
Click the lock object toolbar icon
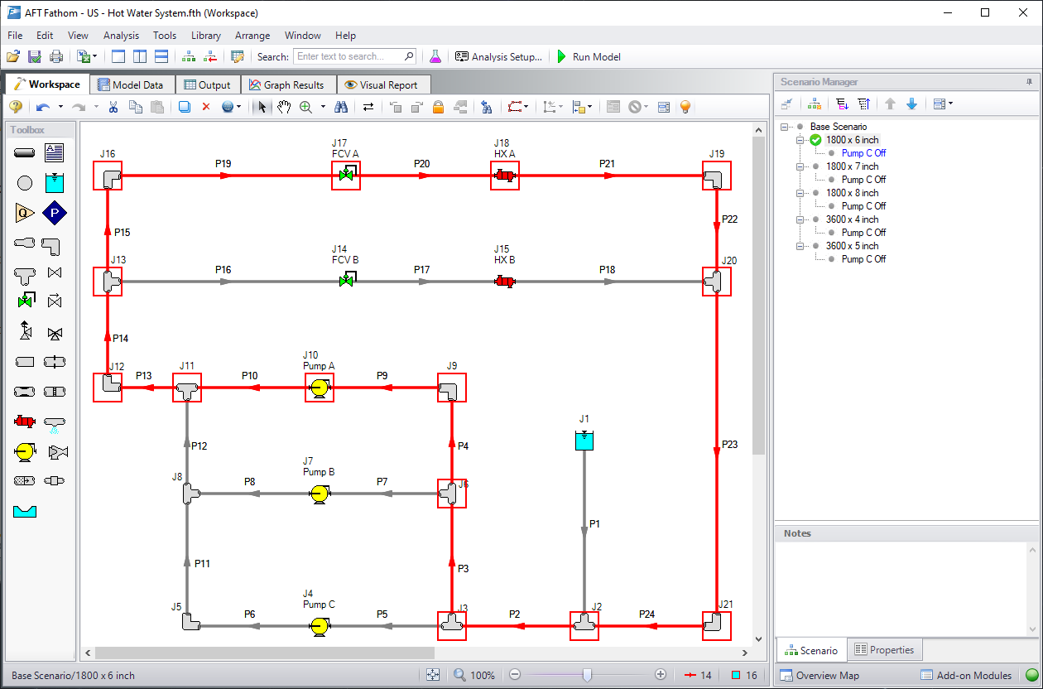point(439,107)
